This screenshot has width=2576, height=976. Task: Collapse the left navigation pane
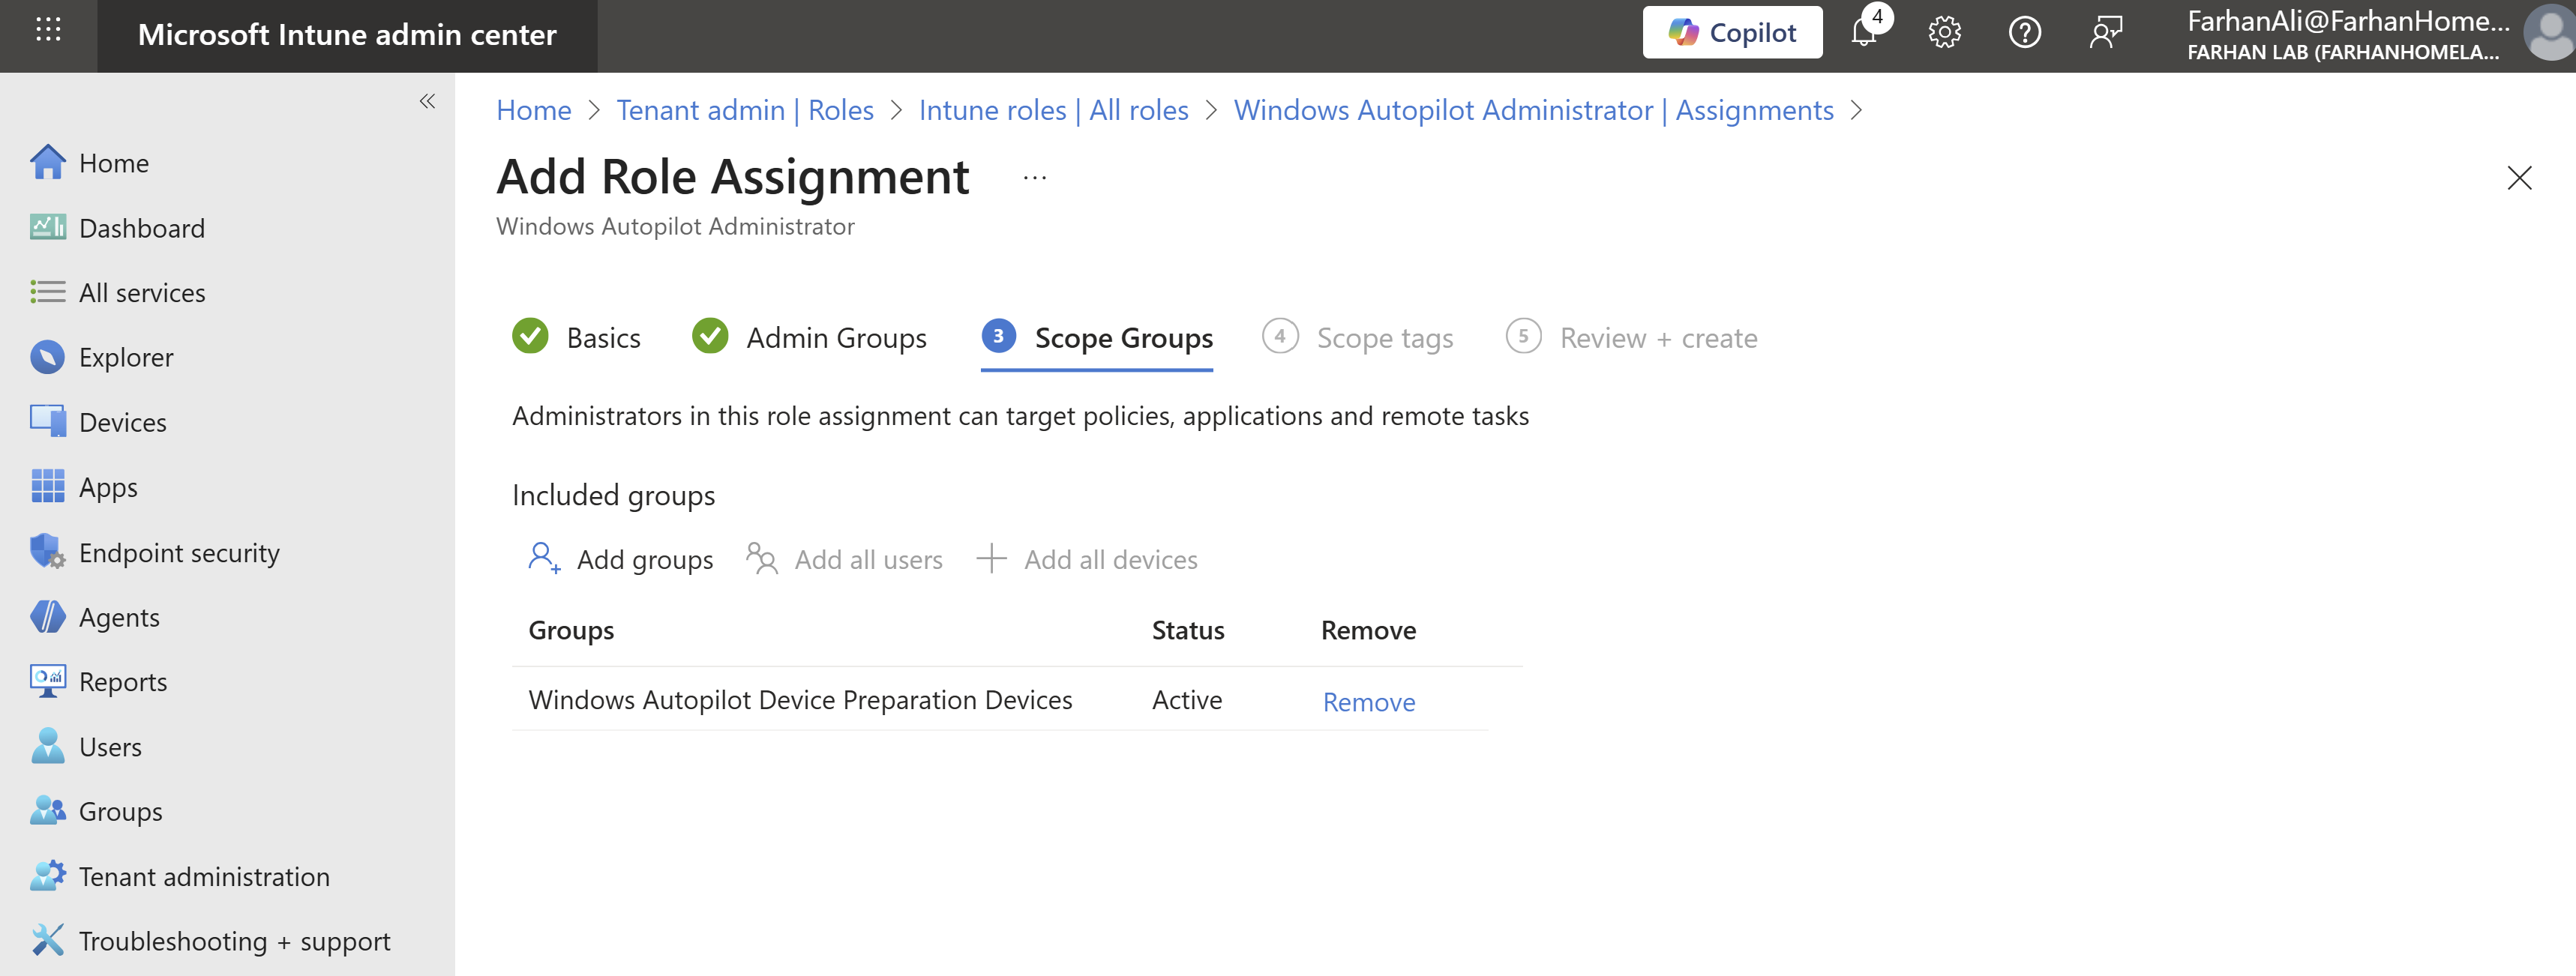tap(427, 101)
